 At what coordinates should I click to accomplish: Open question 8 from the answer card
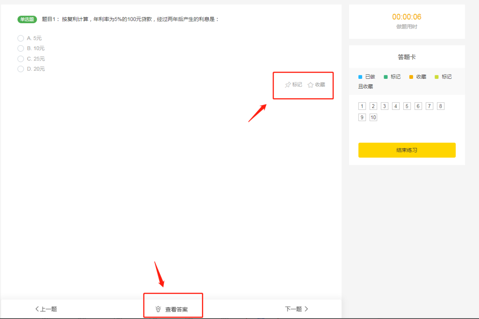pyautogui.click(x=441, y=106)
